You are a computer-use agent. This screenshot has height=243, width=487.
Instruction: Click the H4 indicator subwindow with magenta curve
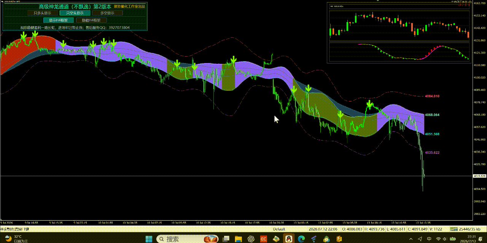399,52
